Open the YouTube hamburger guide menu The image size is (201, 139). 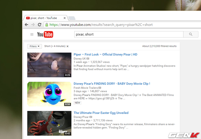tap(32, 34)
